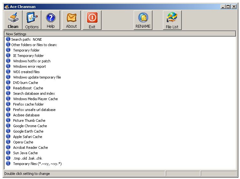Select 'Sun Java Cache' text
The image size is (240, 179).
[25, 153]
